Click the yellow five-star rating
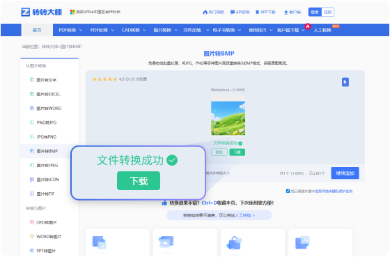Screen dimensions: 390x257 104,79
